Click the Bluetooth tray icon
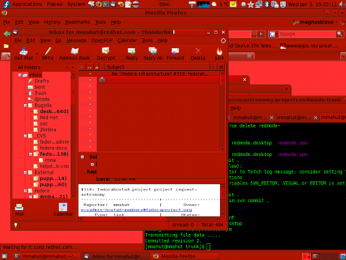346x260 pixels. pyautogui.click(x=267, y=4)
